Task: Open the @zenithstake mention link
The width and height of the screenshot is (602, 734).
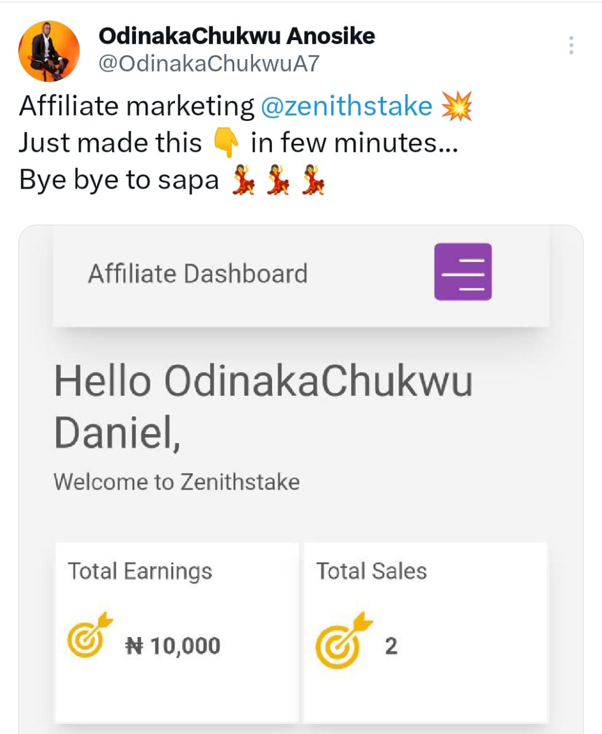Action: coord(346,107)
